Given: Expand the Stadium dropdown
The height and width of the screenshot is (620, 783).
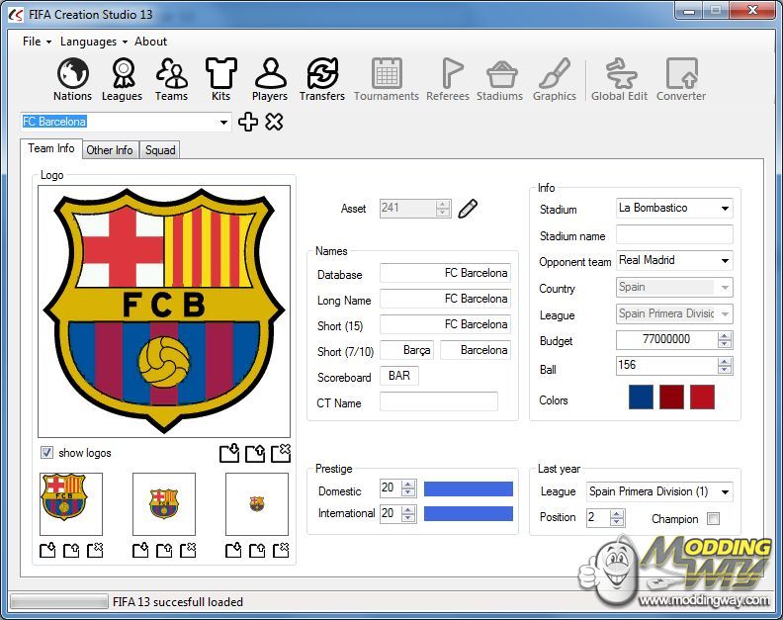Looking at the screenshot, I should [x=725, y=209].
